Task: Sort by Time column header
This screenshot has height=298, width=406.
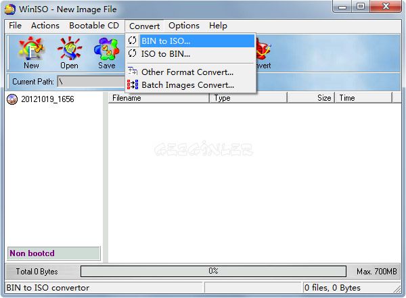Action: pos(363,98)
